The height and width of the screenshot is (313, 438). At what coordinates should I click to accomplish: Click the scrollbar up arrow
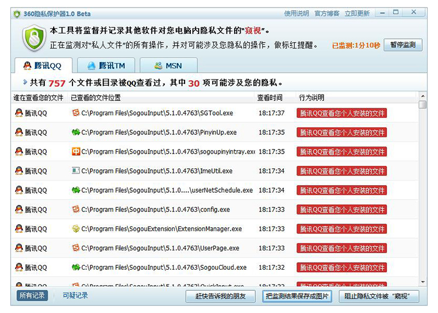pyautogui.click(x=423, y=96)
